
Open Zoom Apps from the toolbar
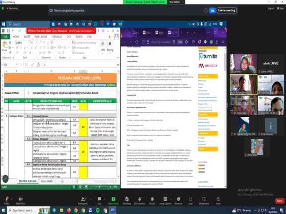[x=191, y=200]
